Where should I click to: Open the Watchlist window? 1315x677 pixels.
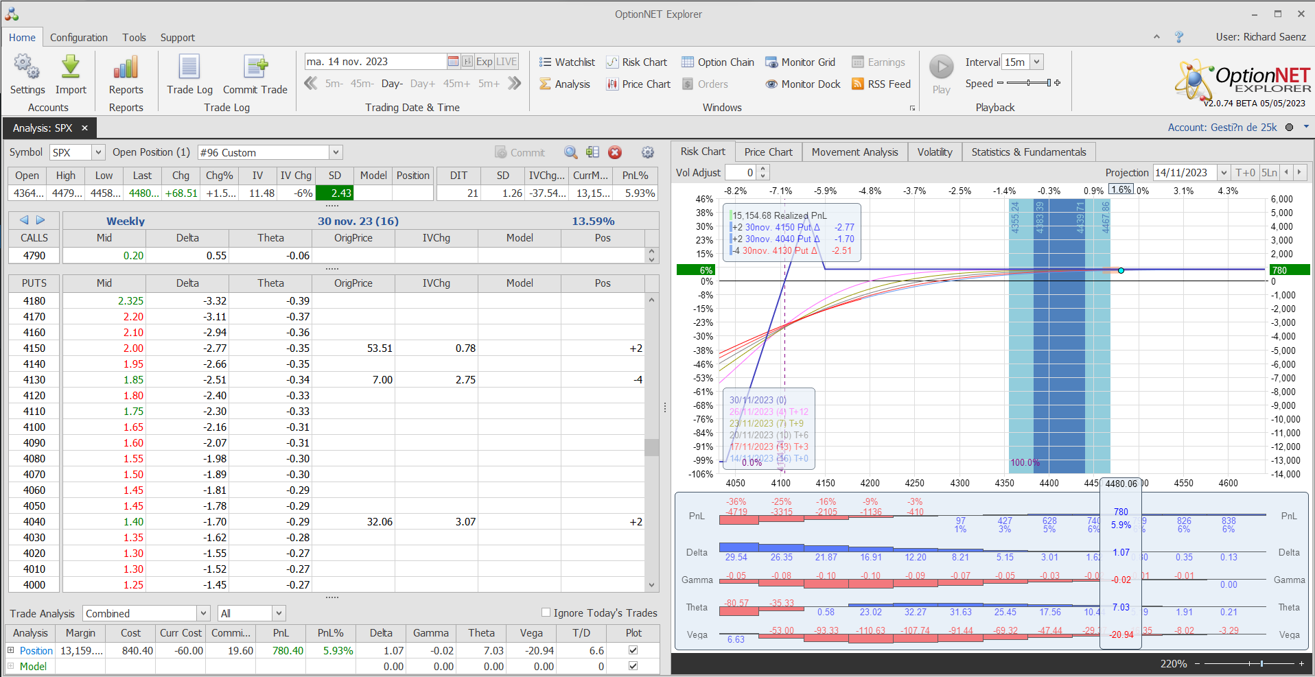[x=567, y=62]
